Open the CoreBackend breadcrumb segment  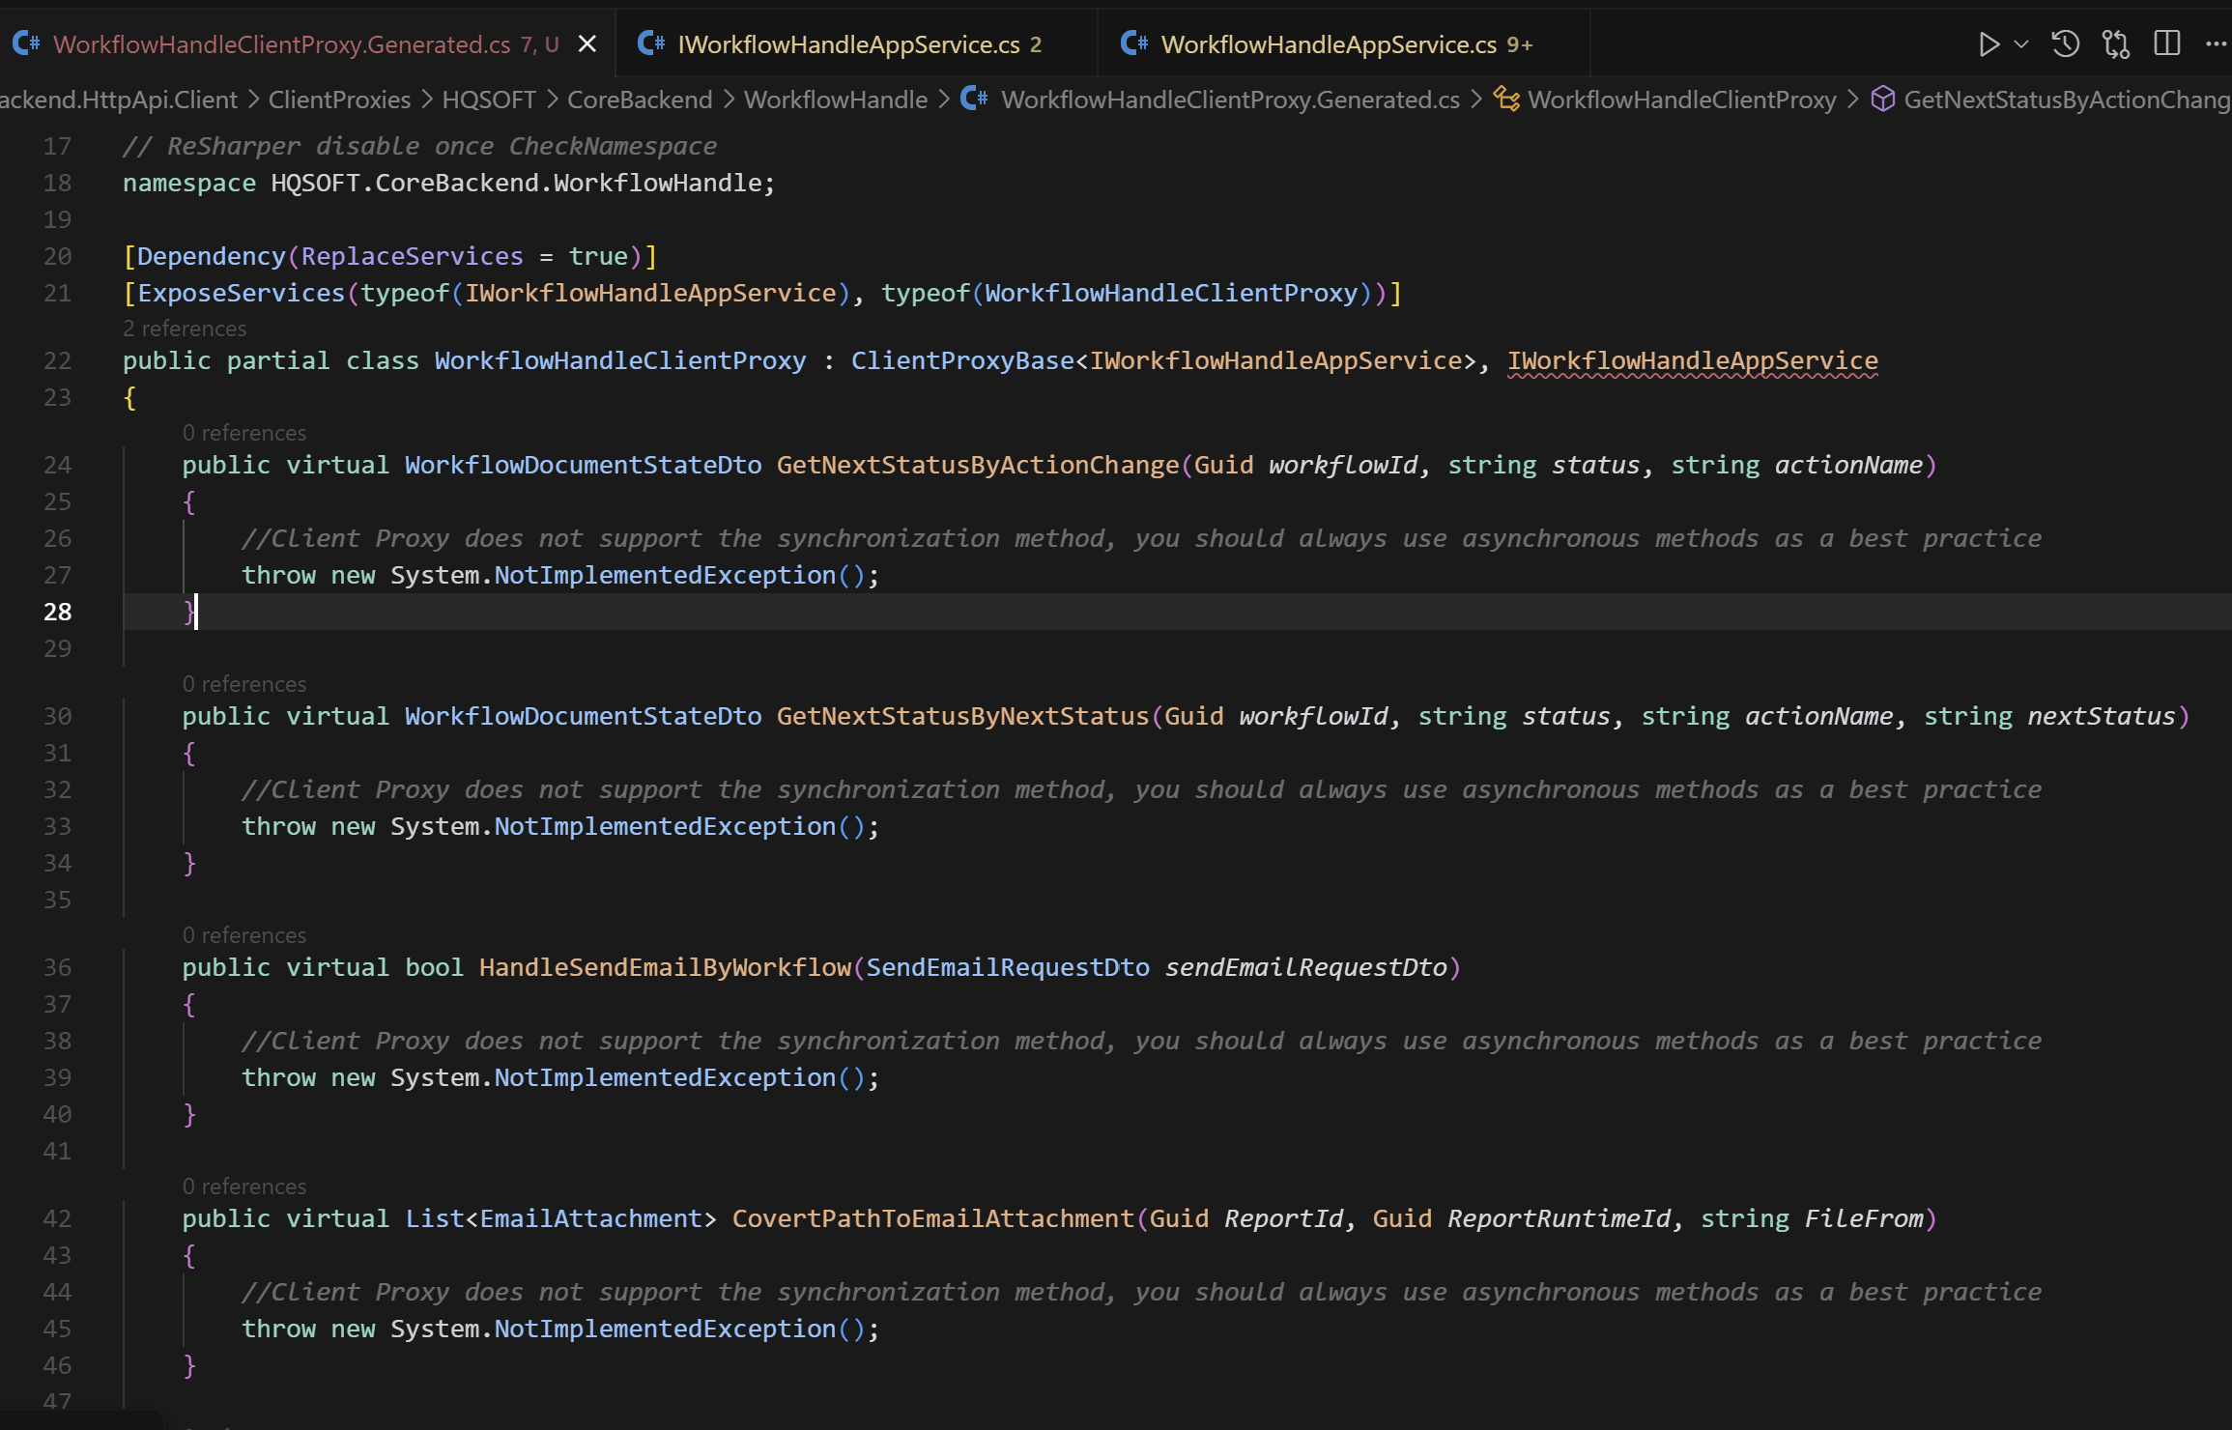(639, 100)
